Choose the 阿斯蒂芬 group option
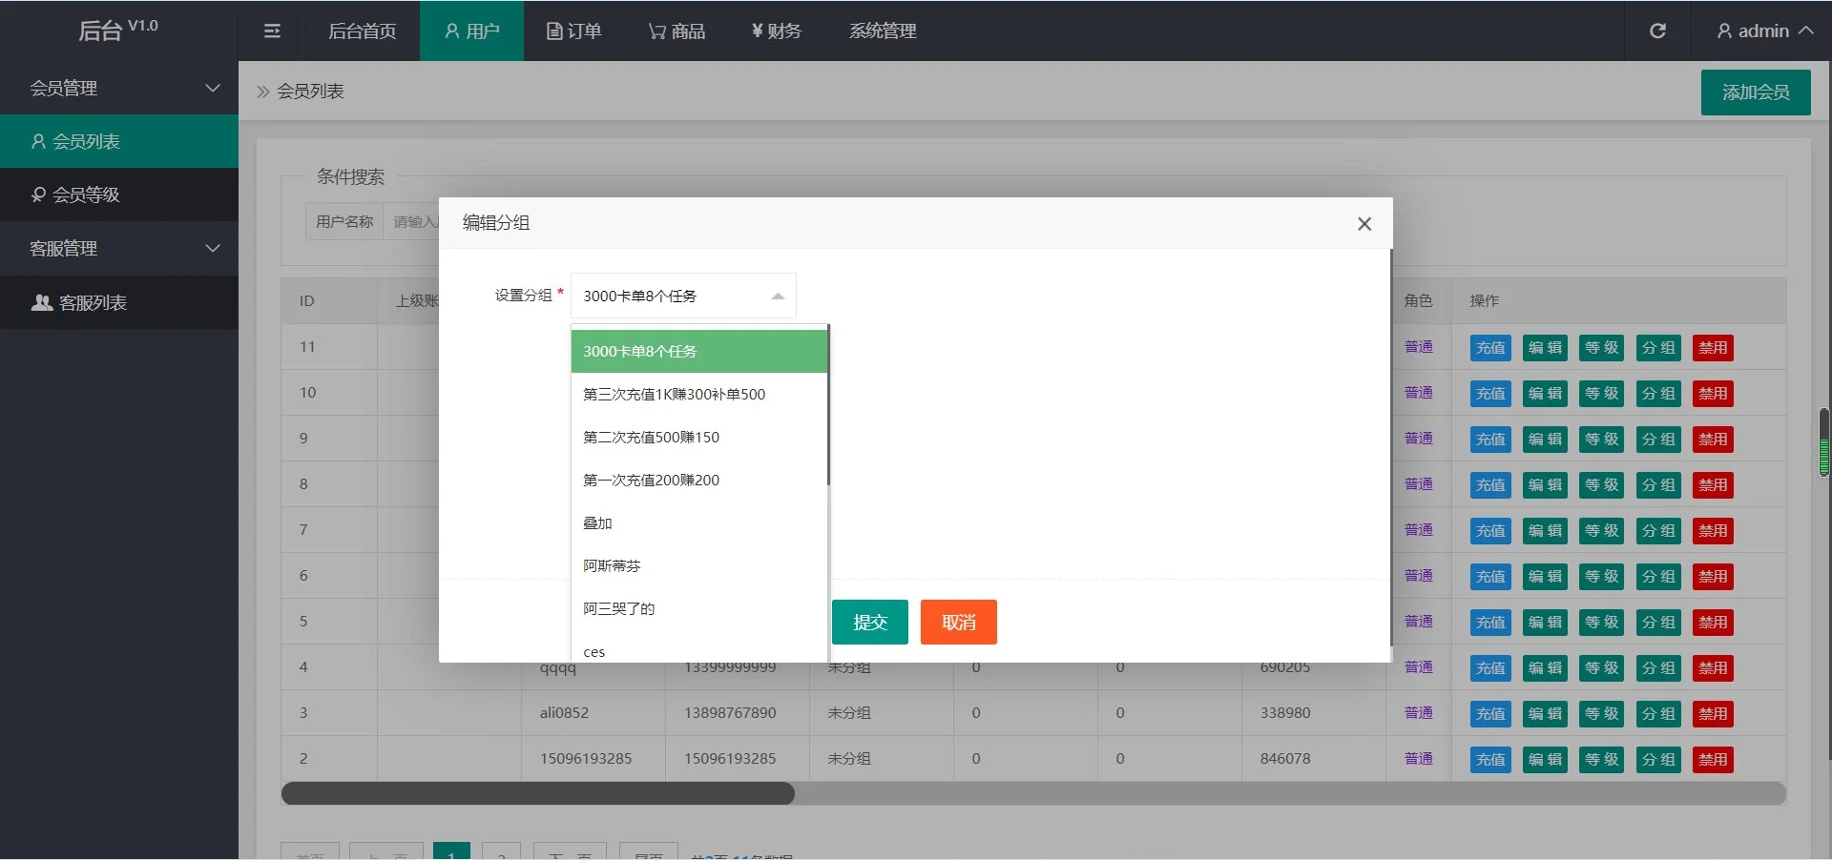Viewport: 1832px width, 860px height. (x=612, y=565)
